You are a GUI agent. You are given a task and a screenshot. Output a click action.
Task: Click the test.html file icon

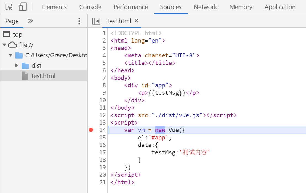point(25,76)
